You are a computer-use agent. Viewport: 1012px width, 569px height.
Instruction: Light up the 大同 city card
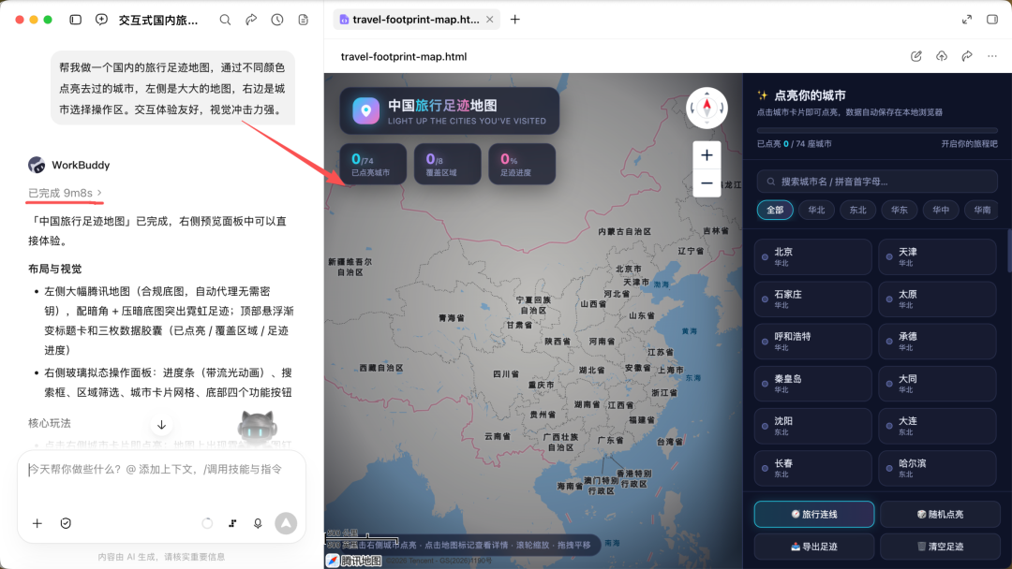pos(937,384)
